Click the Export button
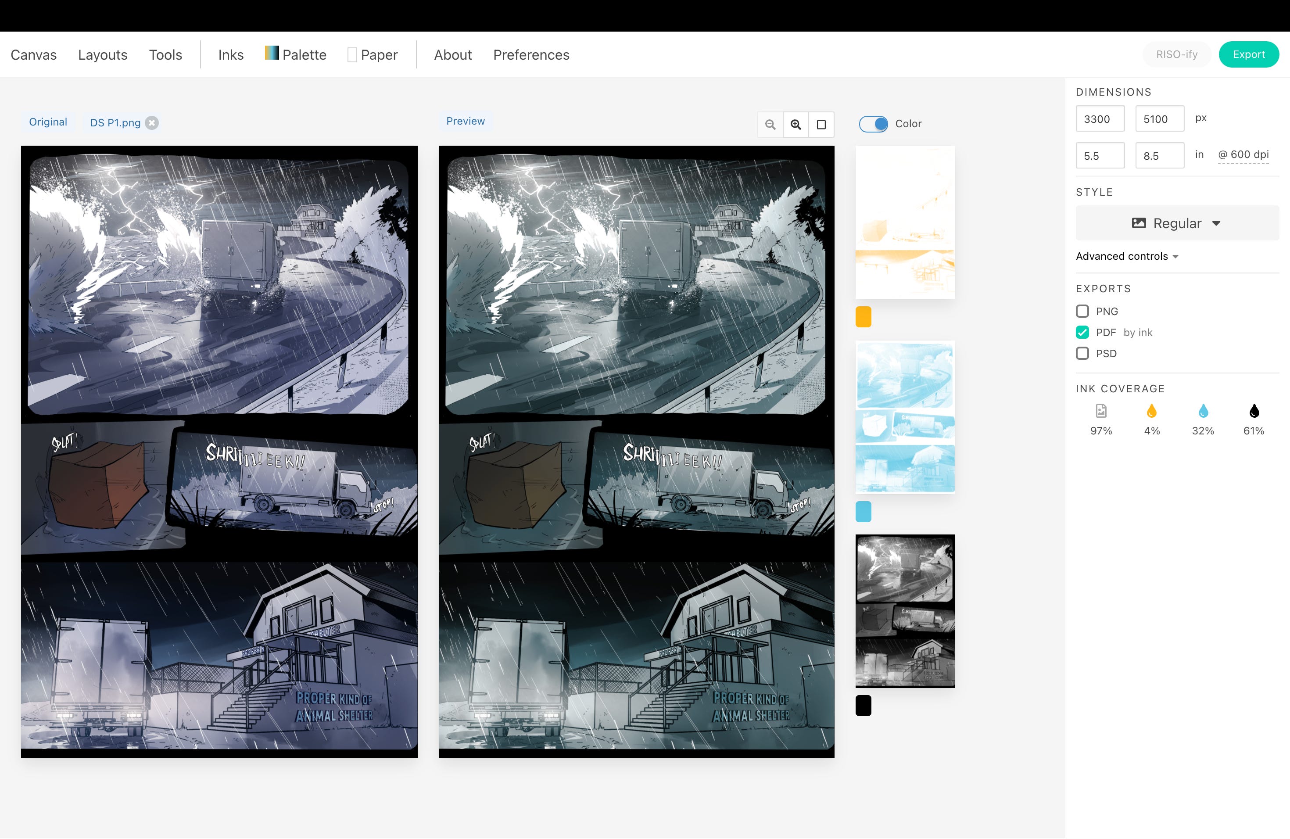 pos(1248,54)
